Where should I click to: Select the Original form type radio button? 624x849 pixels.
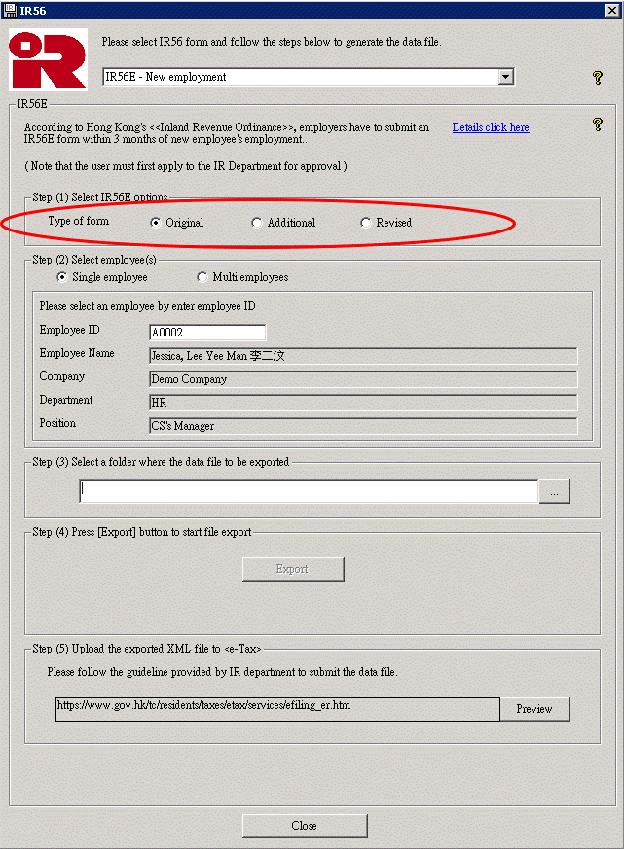coord(156,223)
